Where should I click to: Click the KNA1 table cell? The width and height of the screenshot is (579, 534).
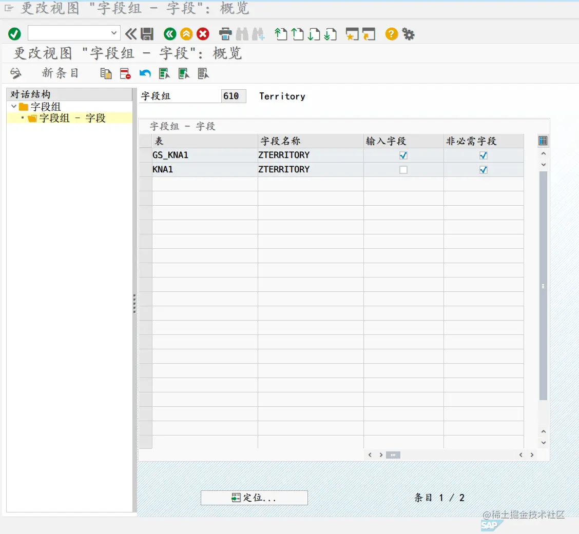pos(205,170)
